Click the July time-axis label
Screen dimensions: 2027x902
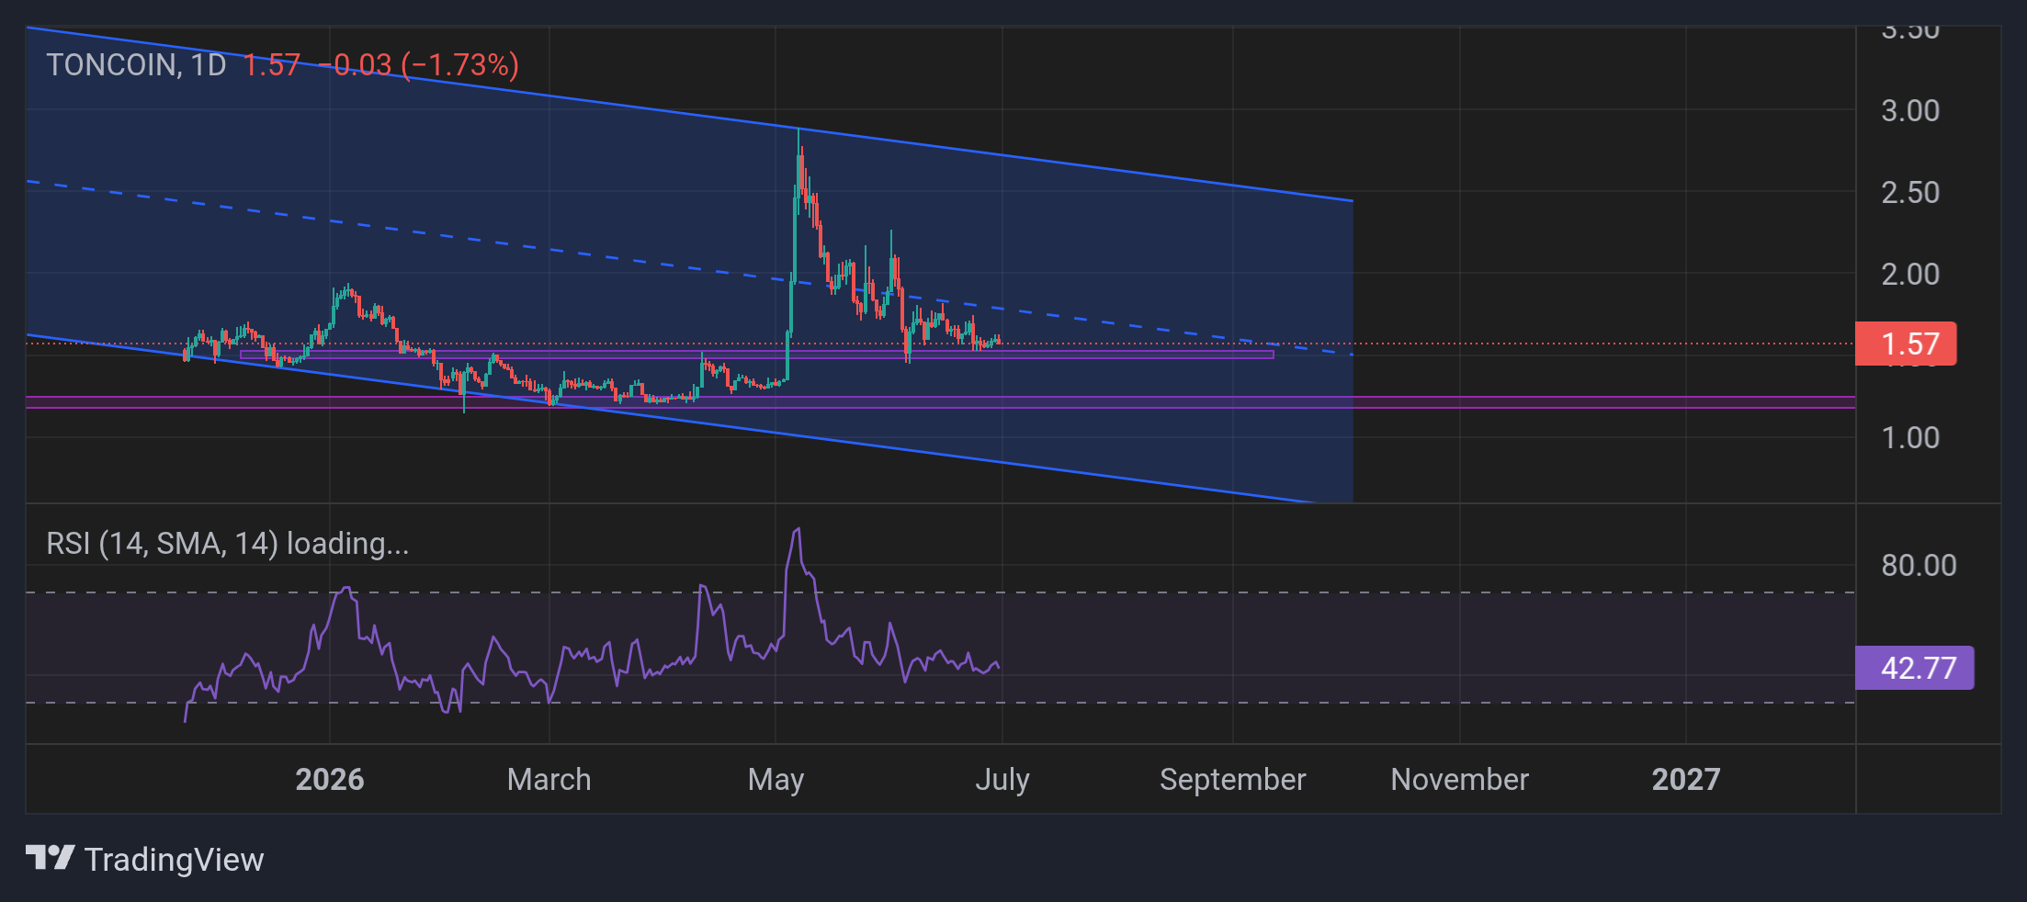point(1002,780)
